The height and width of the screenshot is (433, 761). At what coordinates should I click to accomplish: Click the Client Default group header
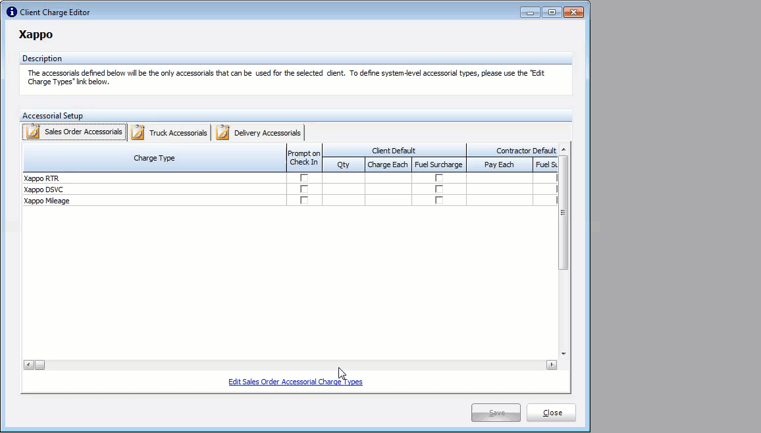click(394, 151)
